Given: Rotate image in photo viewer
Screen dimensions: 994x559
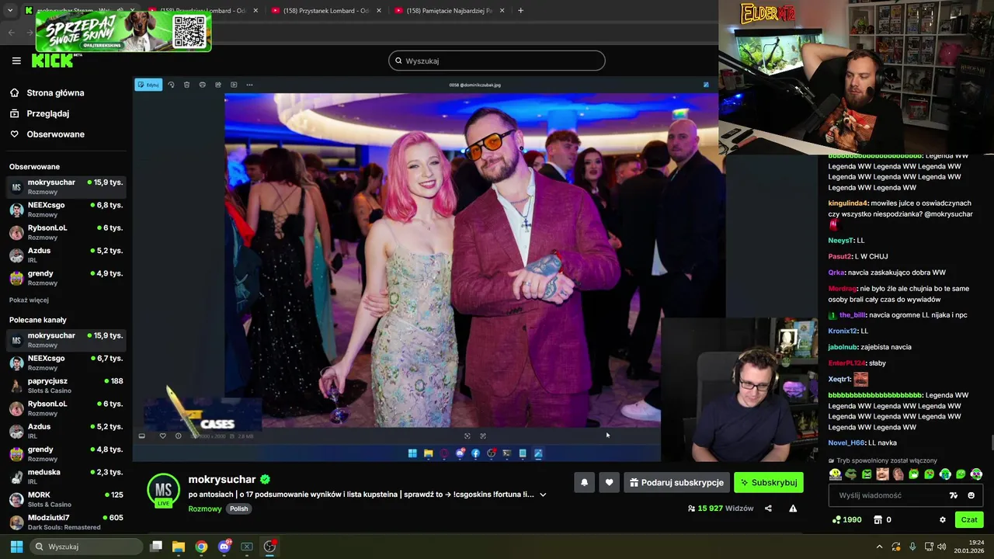Looking at the screenshot, I should pyautogui.click(x=171, y=85).
